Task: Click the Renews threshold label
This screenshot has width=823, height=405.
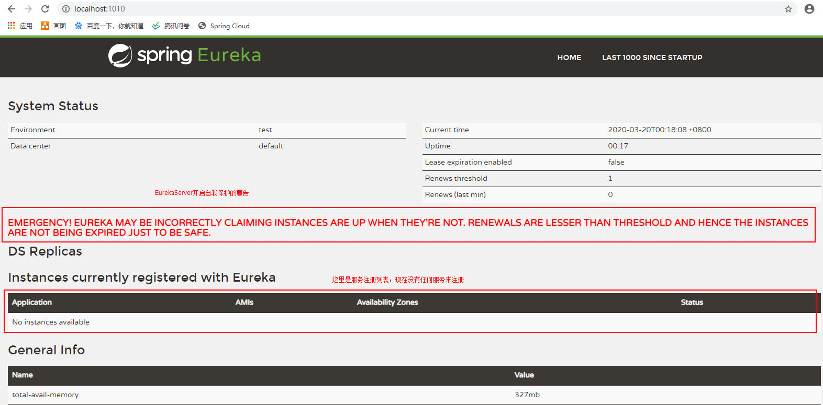Action: coord(456,178)
